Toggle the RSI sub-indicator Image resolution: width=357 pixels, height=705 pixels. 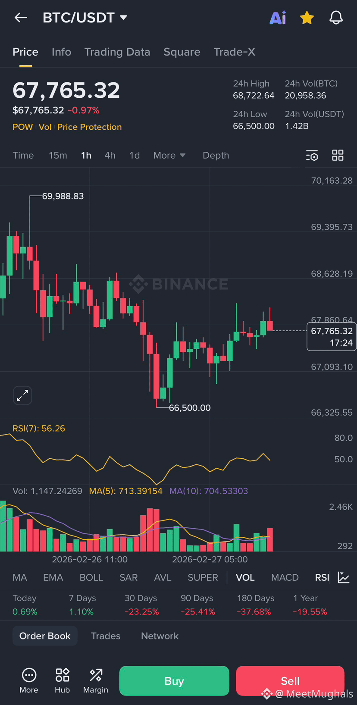[x=322, y=577]
